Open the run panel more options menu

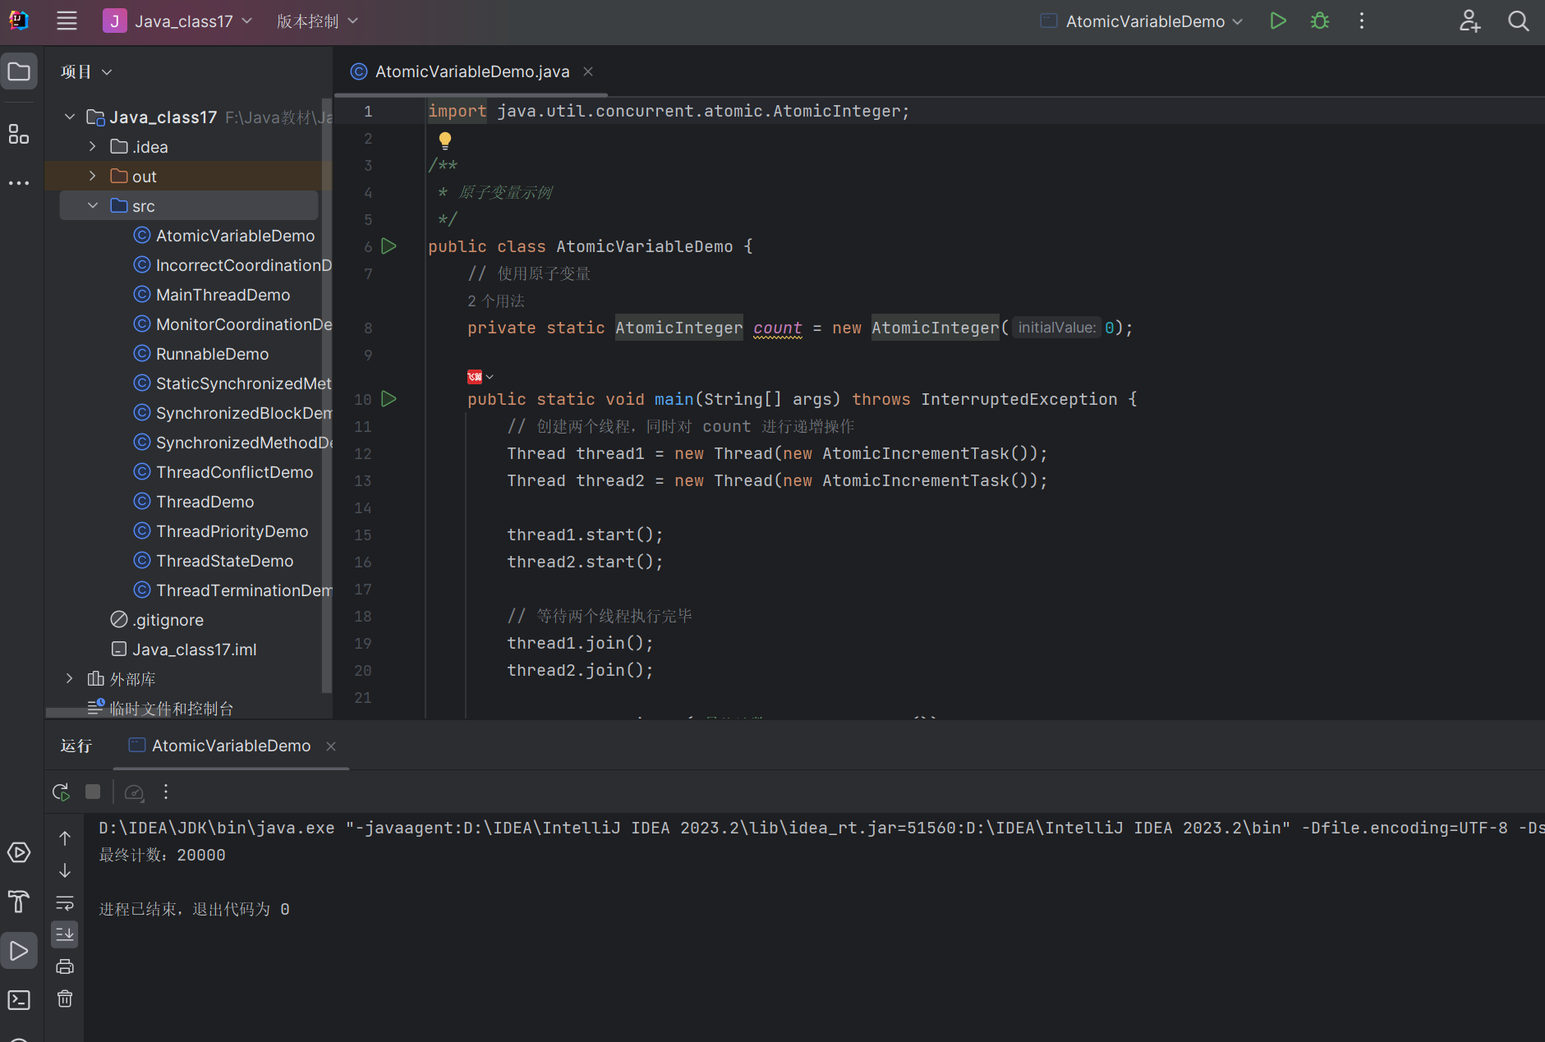[166, 792]
